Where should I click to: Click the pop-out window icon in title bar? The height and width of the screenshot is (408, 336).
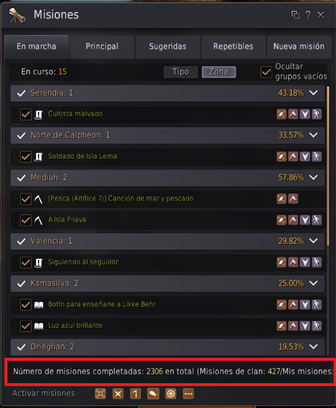click(x=295, y=15)
